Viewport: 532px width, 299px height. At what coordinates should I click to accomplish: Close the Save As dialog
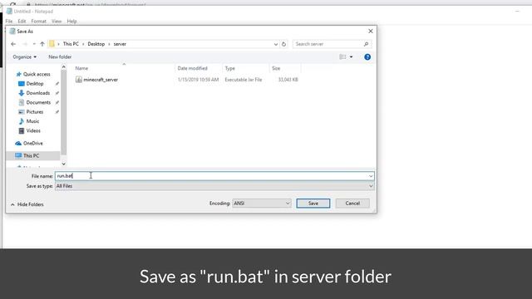click(x=371, y=32)
